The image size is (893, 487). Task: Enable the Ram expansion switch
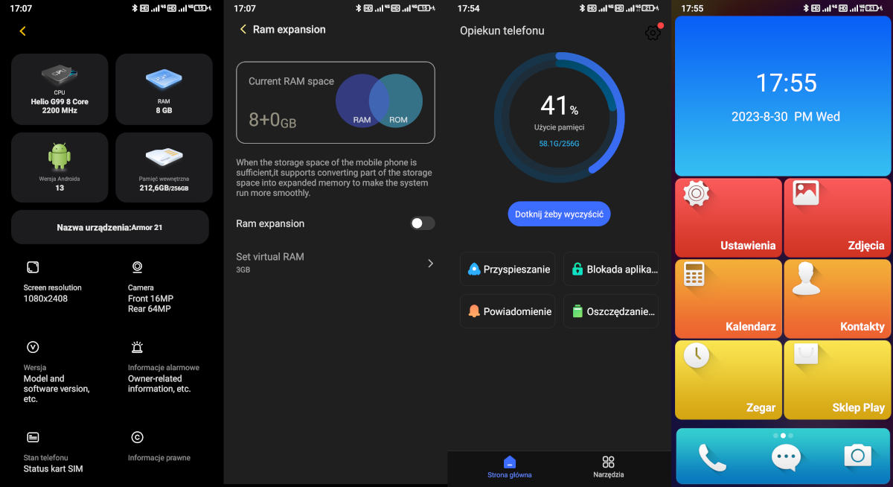422,223
